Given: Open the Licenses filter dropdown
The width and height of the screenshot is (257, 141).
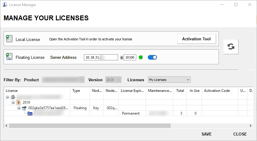Looking at the screenshot, I should [x=169, y=80].
